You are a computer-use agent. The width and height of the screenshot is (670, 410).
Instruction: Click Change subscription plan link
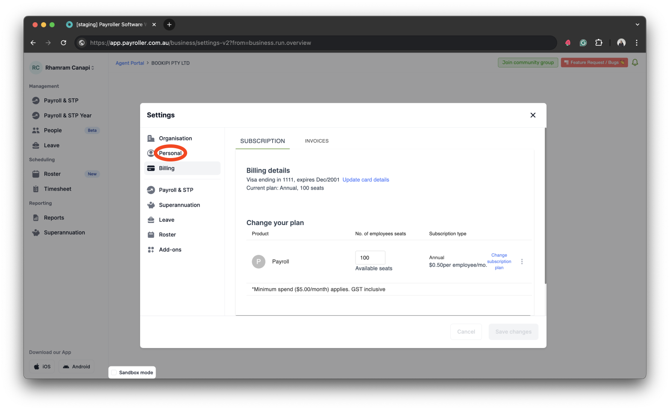click(x=499, y=261)
